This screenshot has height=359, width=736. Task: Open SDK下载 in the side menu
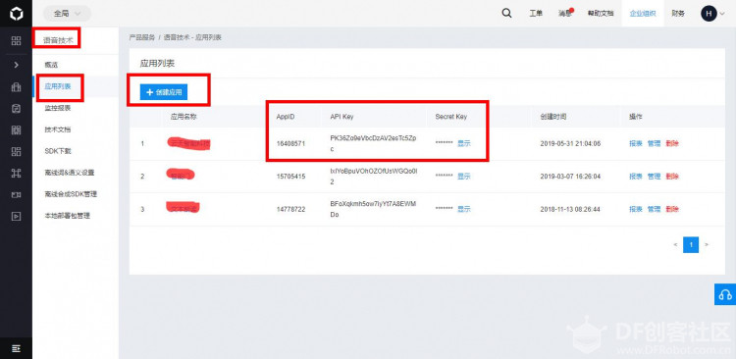point(58,151)
